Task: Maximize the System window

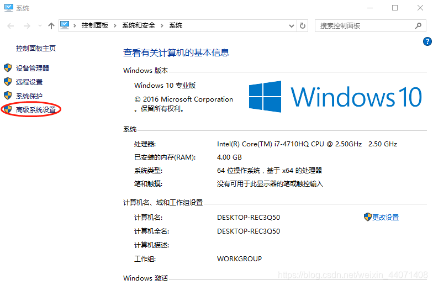Action: point(395,8)
